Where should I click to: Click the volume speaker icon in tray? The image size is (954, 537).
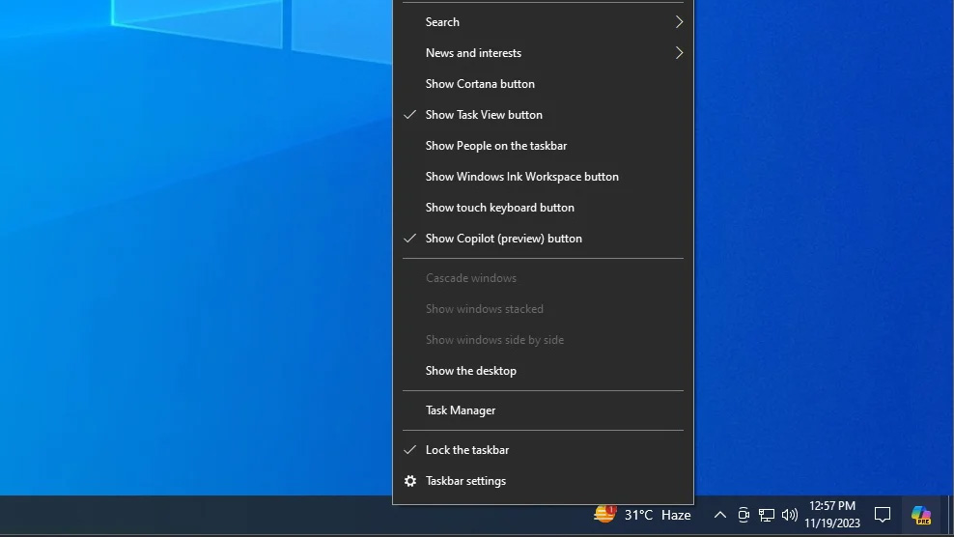click(x=789, y=515)
